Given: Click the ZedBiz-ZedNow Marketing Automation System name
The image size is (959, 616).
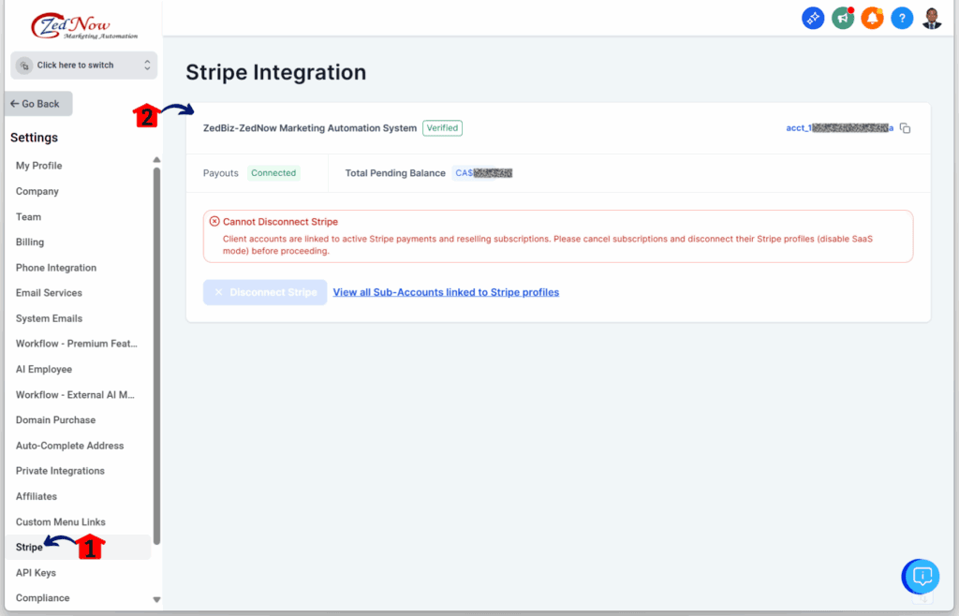Looking at the screenshot, I should (x=310, y=128).
